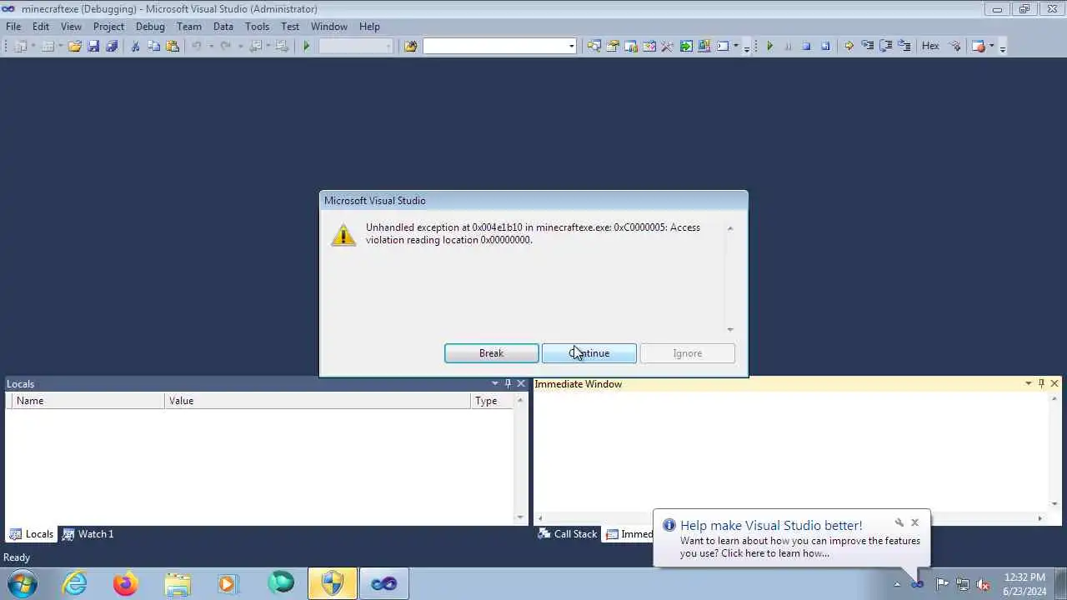The height and width of the screenshot is (600, 1067).
Task: Open Locals panel window position dropdown
Action: point(495,383)
